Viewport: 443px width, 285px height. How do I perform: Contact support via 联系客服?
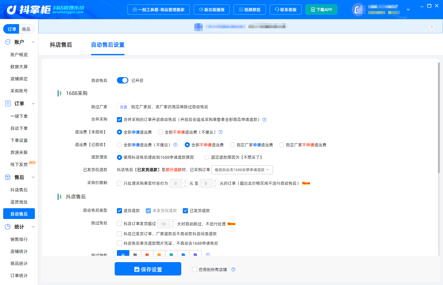click(286, 10)
